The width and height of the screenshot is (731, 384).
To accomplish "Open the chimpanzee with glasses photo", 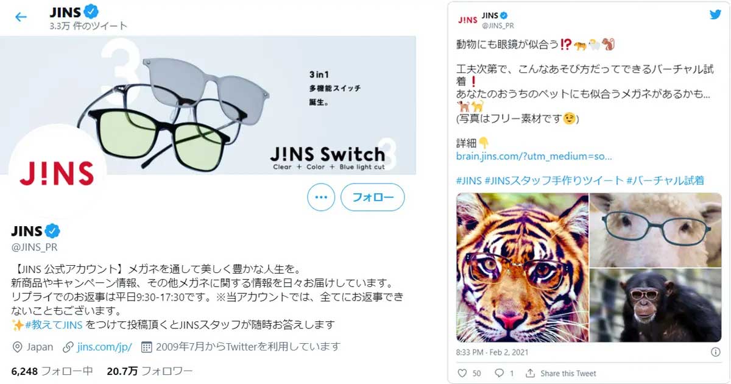I will pos(655,306).
